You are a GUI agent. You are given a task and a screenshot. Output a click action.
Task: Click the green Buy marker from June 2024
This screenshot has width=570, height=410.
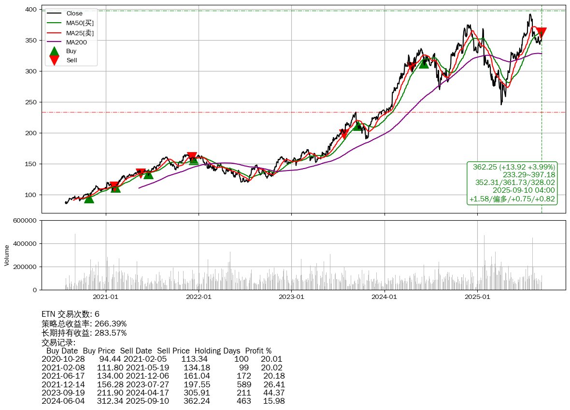[424, 63]
